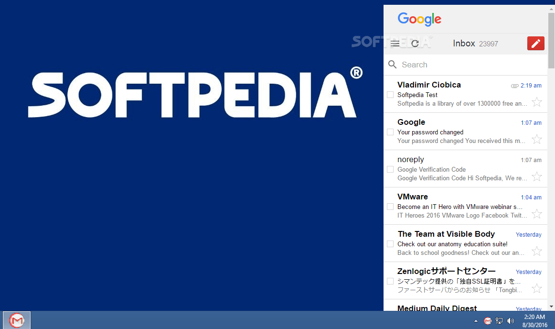
Task: Click the search magnifier icon
Action: tap(392, 65)
